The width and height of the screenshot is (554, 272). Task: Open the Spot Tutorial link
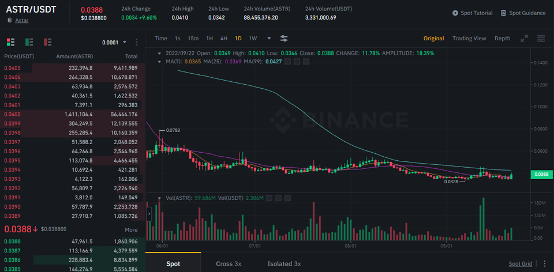pos(472,13)
